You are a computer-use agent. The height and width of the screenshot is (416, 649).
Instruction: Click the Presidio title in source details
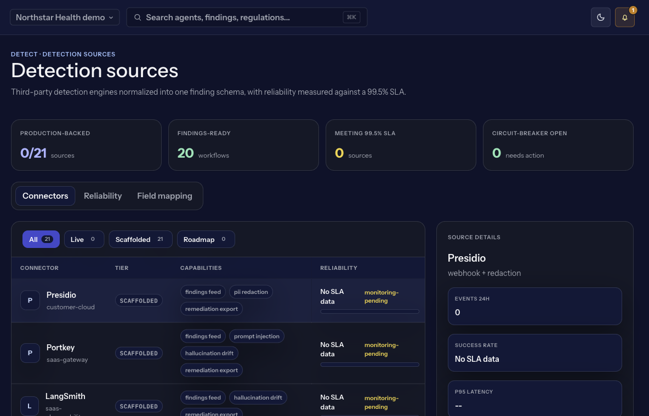pos(466,258)
